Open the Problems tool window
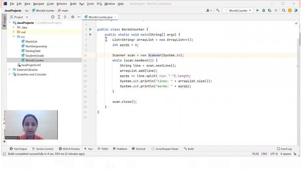The height and width of the screenshot is (169, 301). tap(120, 149)
